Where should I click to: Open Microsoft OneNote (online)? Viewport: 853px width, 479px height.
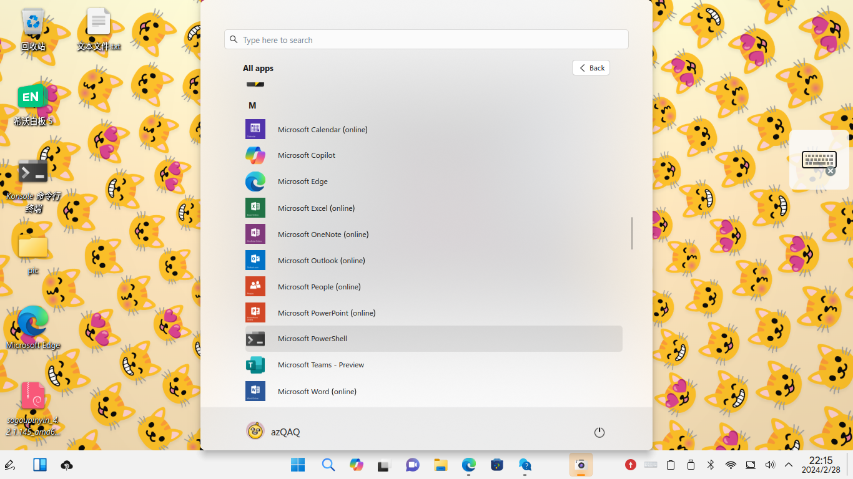pos(434,234)
